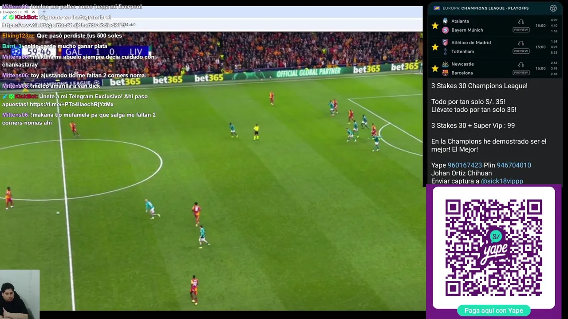Open the @sick18vippp handle link

pyautogui.click(x=502, y=181)
